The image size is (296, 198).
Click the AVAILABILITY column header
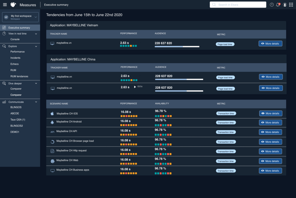click(162, 103)
